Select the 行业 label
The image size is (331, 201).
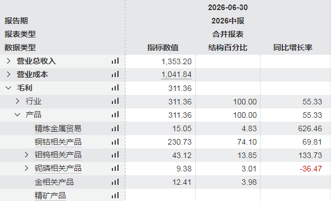pyautogui.click(x=34, y=102)
